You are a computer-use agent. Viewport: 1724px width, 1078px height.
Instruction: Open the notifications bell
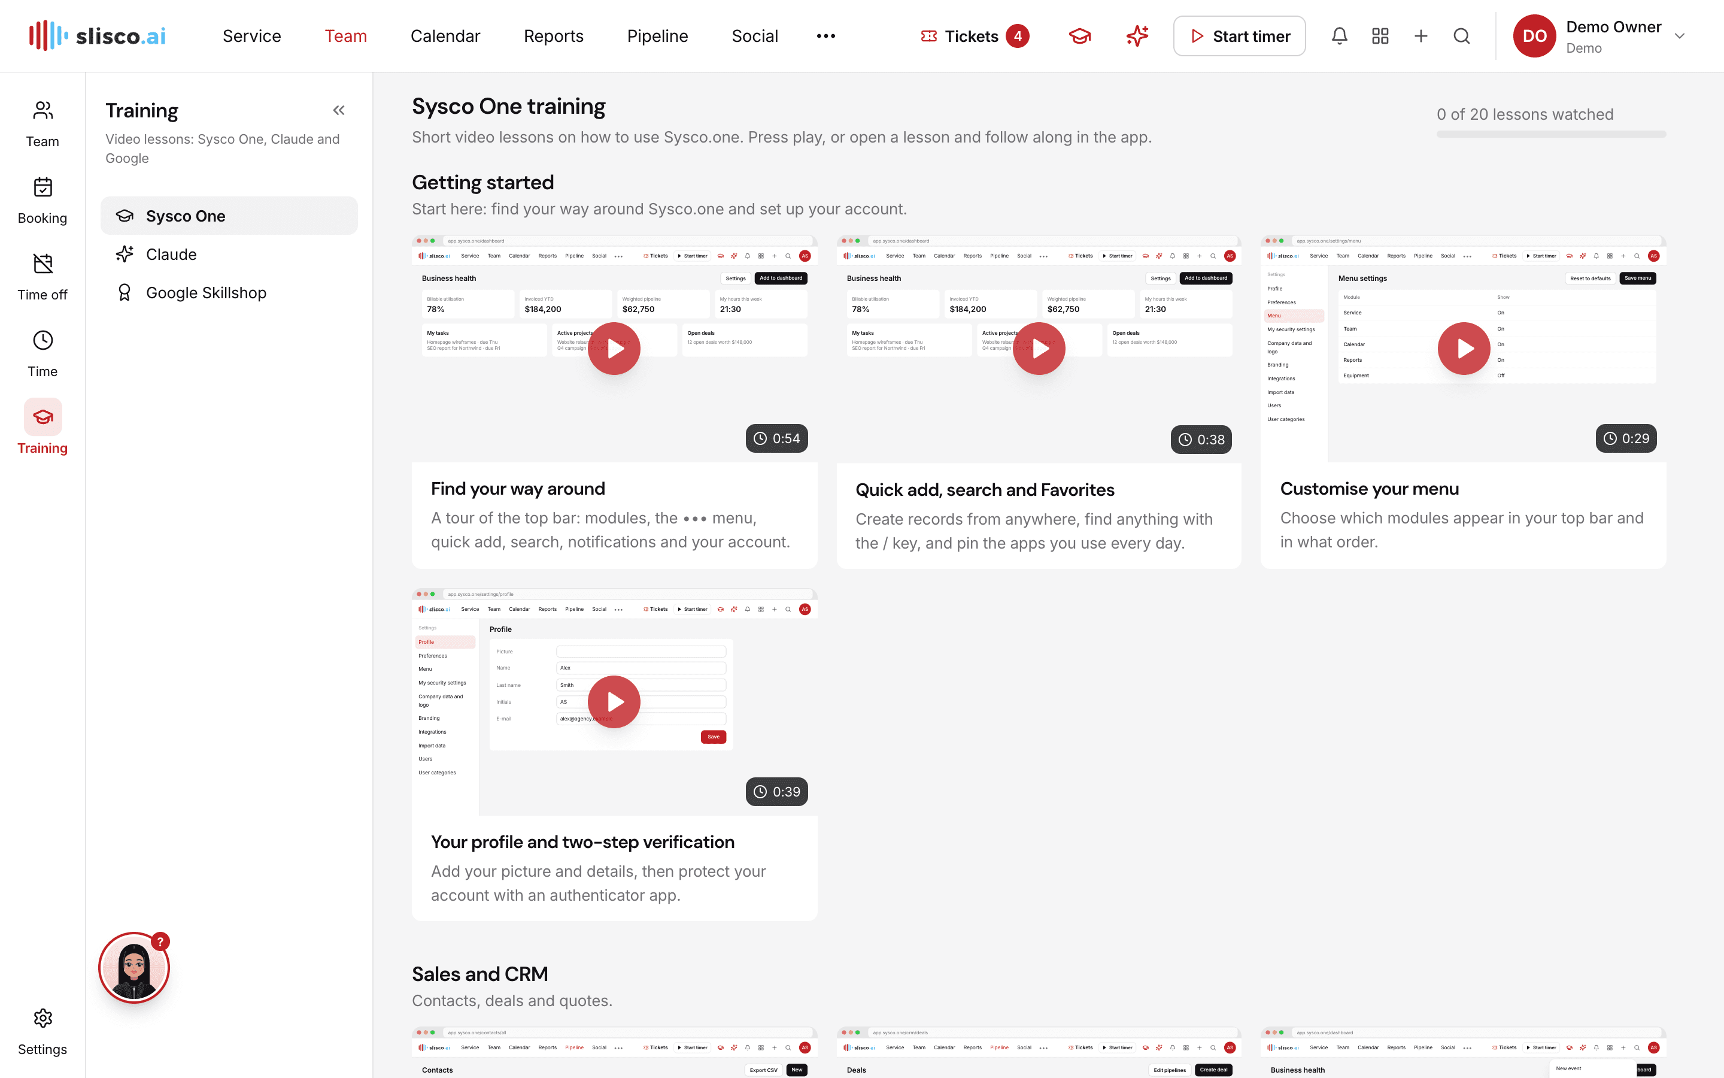point(1339,36)
